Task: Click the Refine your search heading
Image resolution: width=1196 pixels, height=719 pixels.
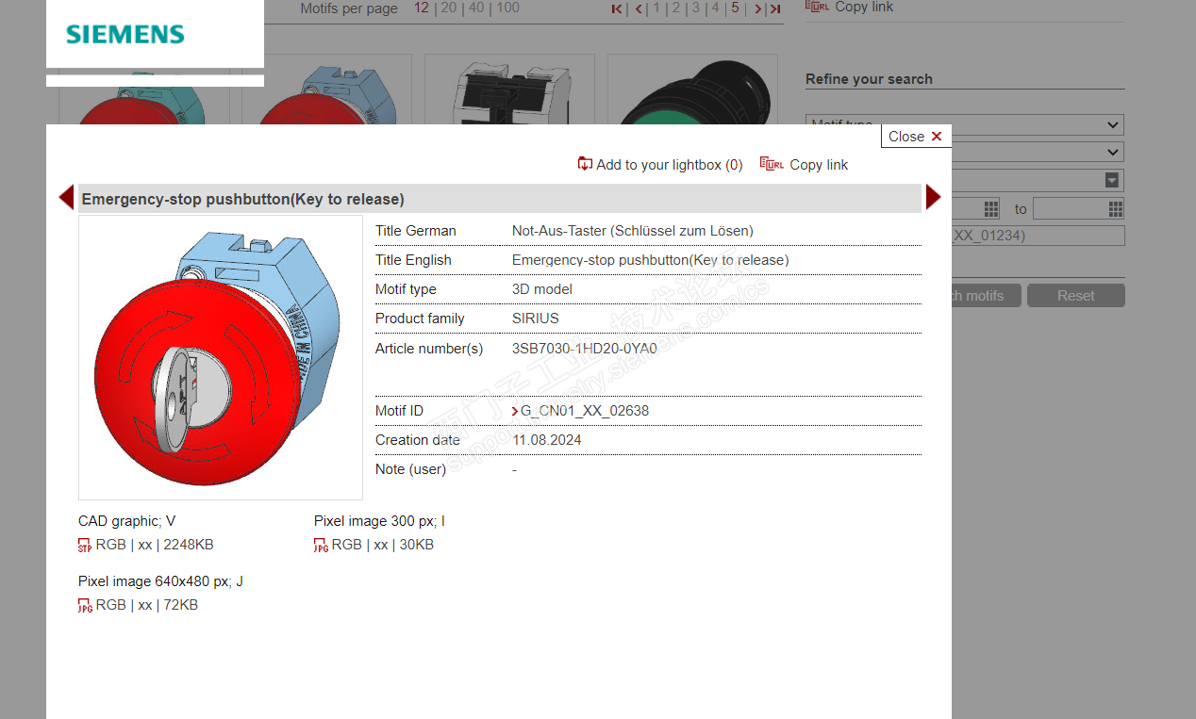Action: click(869, 79)
